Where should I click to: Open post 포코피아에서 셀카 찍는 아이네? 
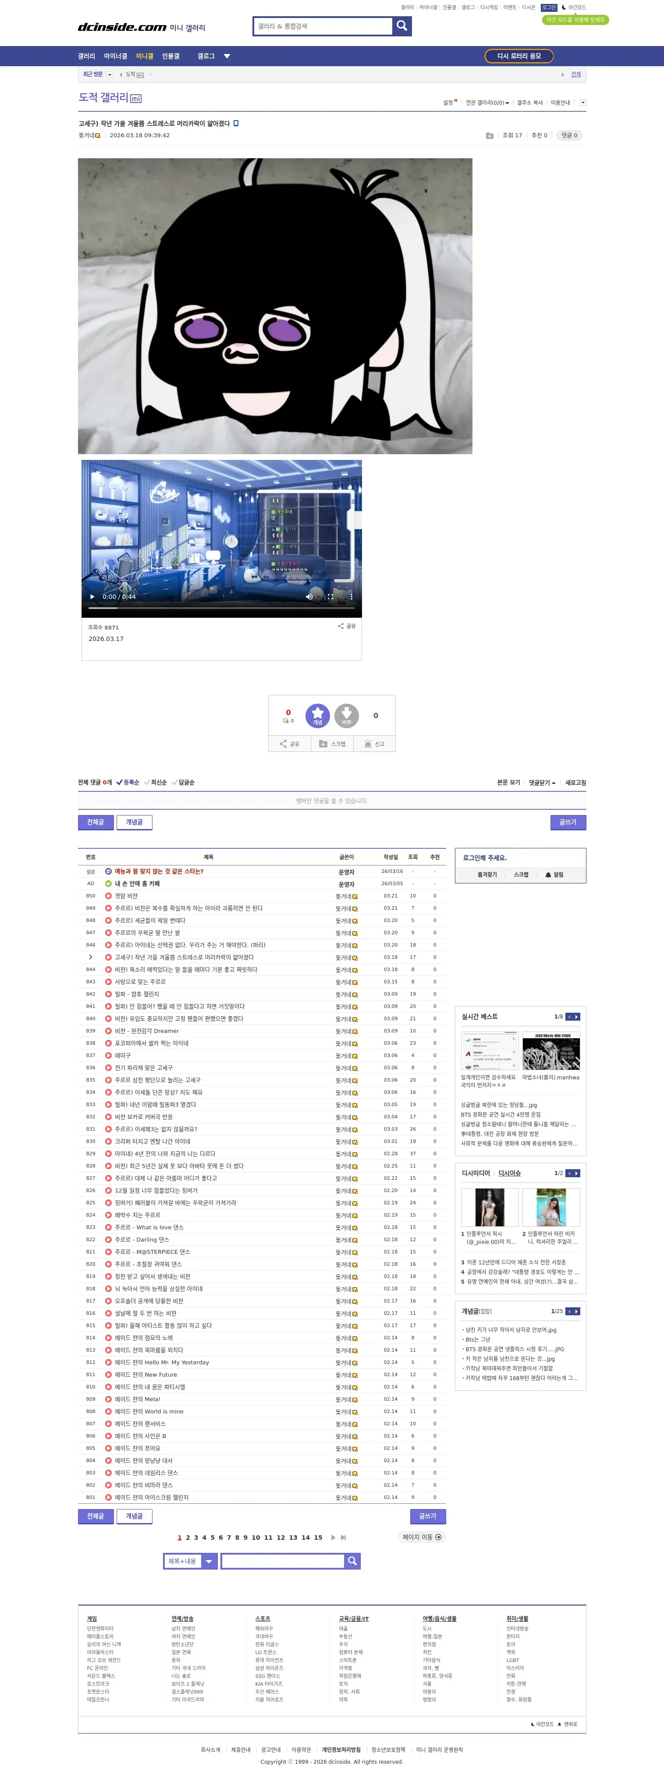click(x=152, y=1043)
